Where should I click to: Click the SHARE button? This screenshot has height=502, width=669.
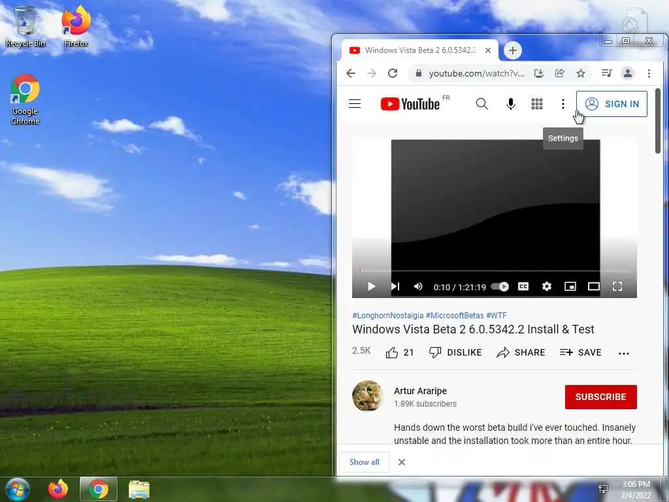(521, 352)
